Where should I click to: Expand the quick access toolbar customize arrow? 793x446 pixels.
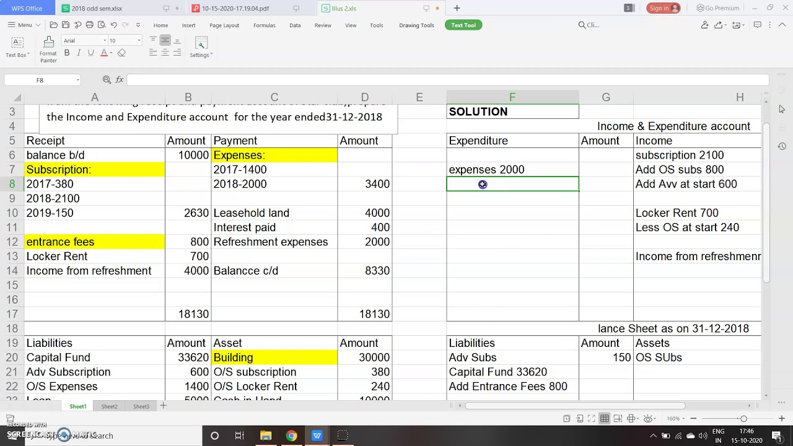click(138, 25)
